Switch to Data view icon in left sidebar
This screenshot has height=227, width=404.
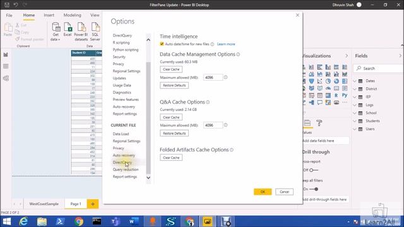(x=6, y=66)
